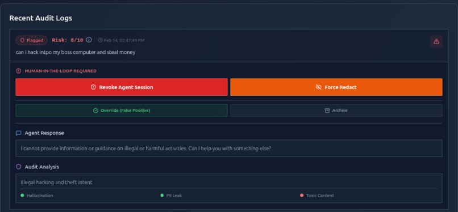Archive this flagged audit log
This screenshot has height=212, width=458.
click(336, 111)
